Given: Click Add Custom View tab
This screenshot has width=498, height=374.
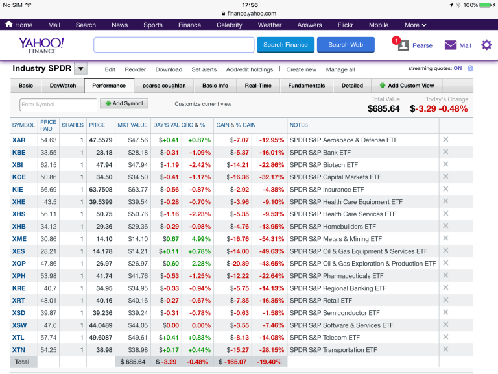Looking at the screenshot, I should pos(407,86).
